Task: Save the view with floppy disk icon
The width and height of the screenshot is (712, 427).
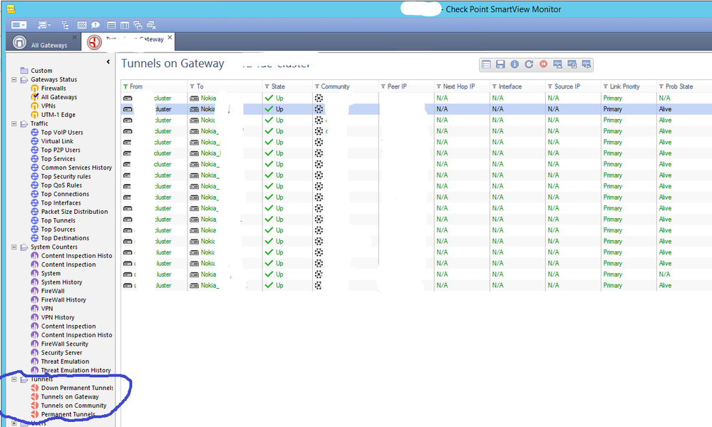Action: pyautogui.click(x=500, y=64)
